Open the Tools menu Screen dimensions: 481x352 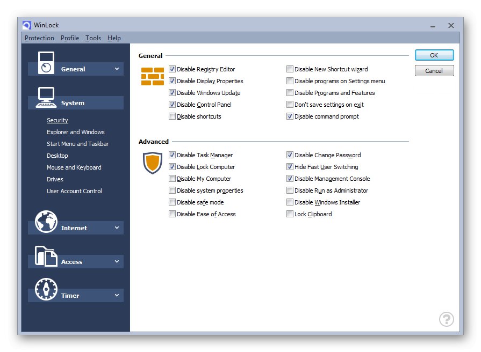point(94,38)
